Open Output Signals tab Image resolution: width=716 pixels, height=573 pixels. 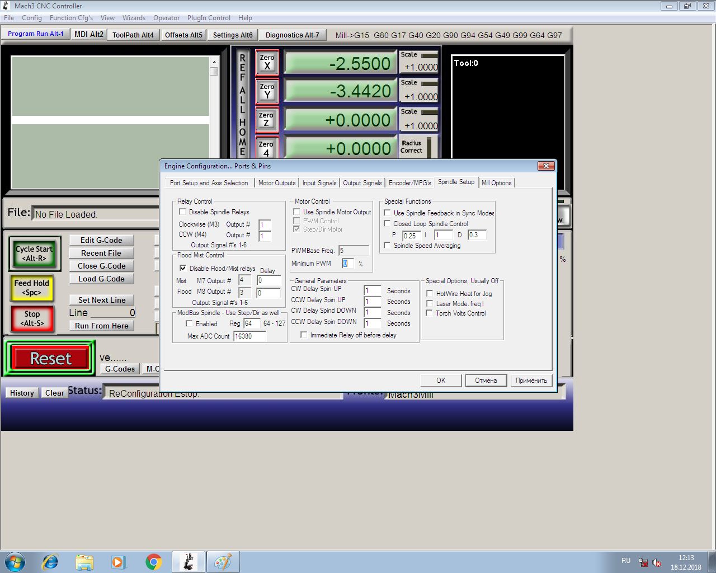tap(362, 183)
